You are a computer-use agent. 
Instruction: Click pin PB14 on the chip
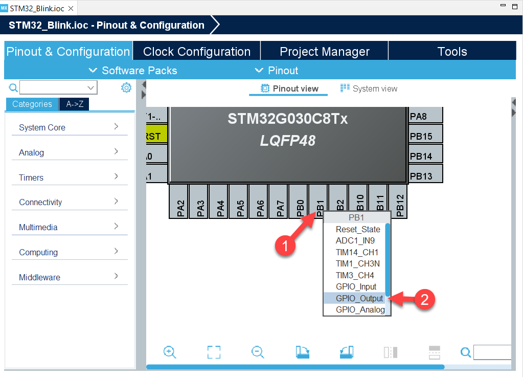(x=425, y=154)
